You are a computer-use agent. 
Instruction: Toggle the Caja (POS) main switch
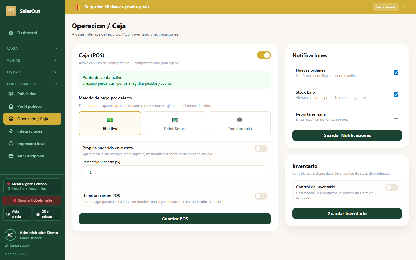point(264,55)
